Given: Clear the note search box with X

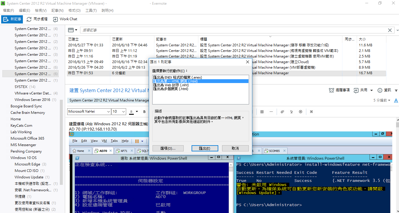Looking at the screenshot, I should 390,30.
